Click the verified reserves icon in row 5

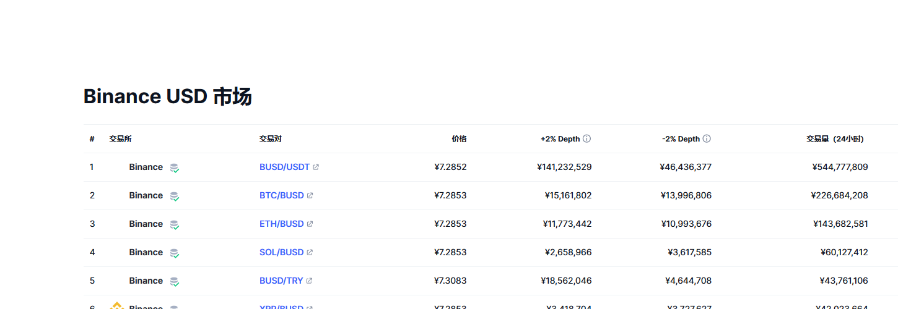(175, 281)
